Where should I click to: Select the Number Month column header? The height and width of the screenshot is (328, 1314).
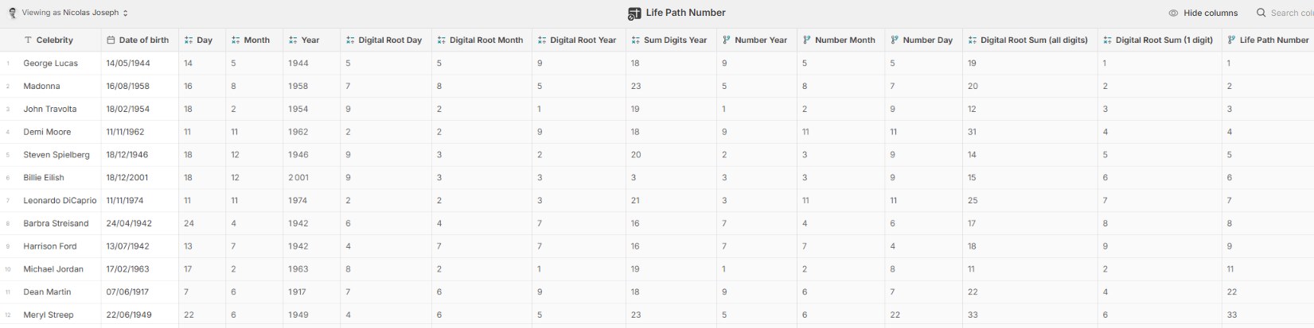(x=840, y=40)
